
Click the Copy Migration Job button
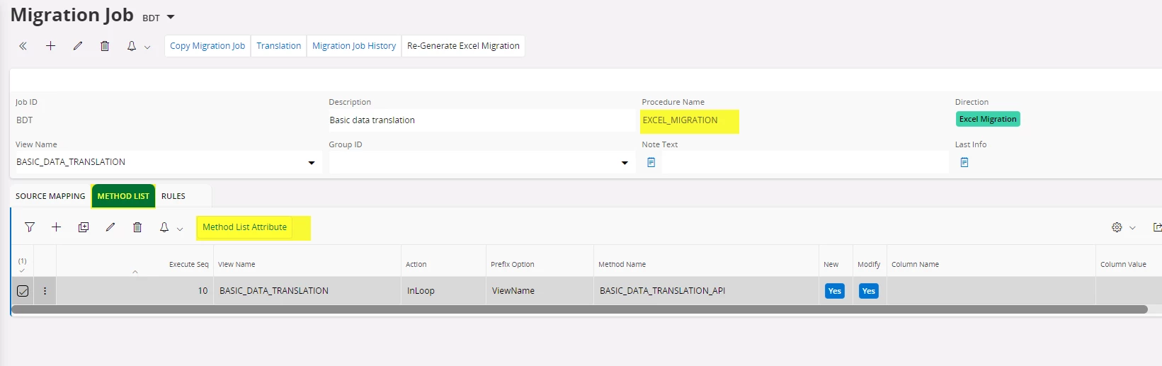207,46
